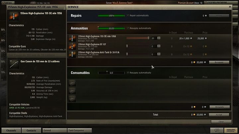Open the third empty consumable slot

[72, 99]
